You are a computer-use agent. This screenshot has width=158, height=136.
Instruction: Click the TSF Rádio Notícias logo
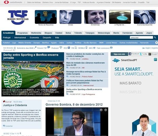tap(18, 17)
